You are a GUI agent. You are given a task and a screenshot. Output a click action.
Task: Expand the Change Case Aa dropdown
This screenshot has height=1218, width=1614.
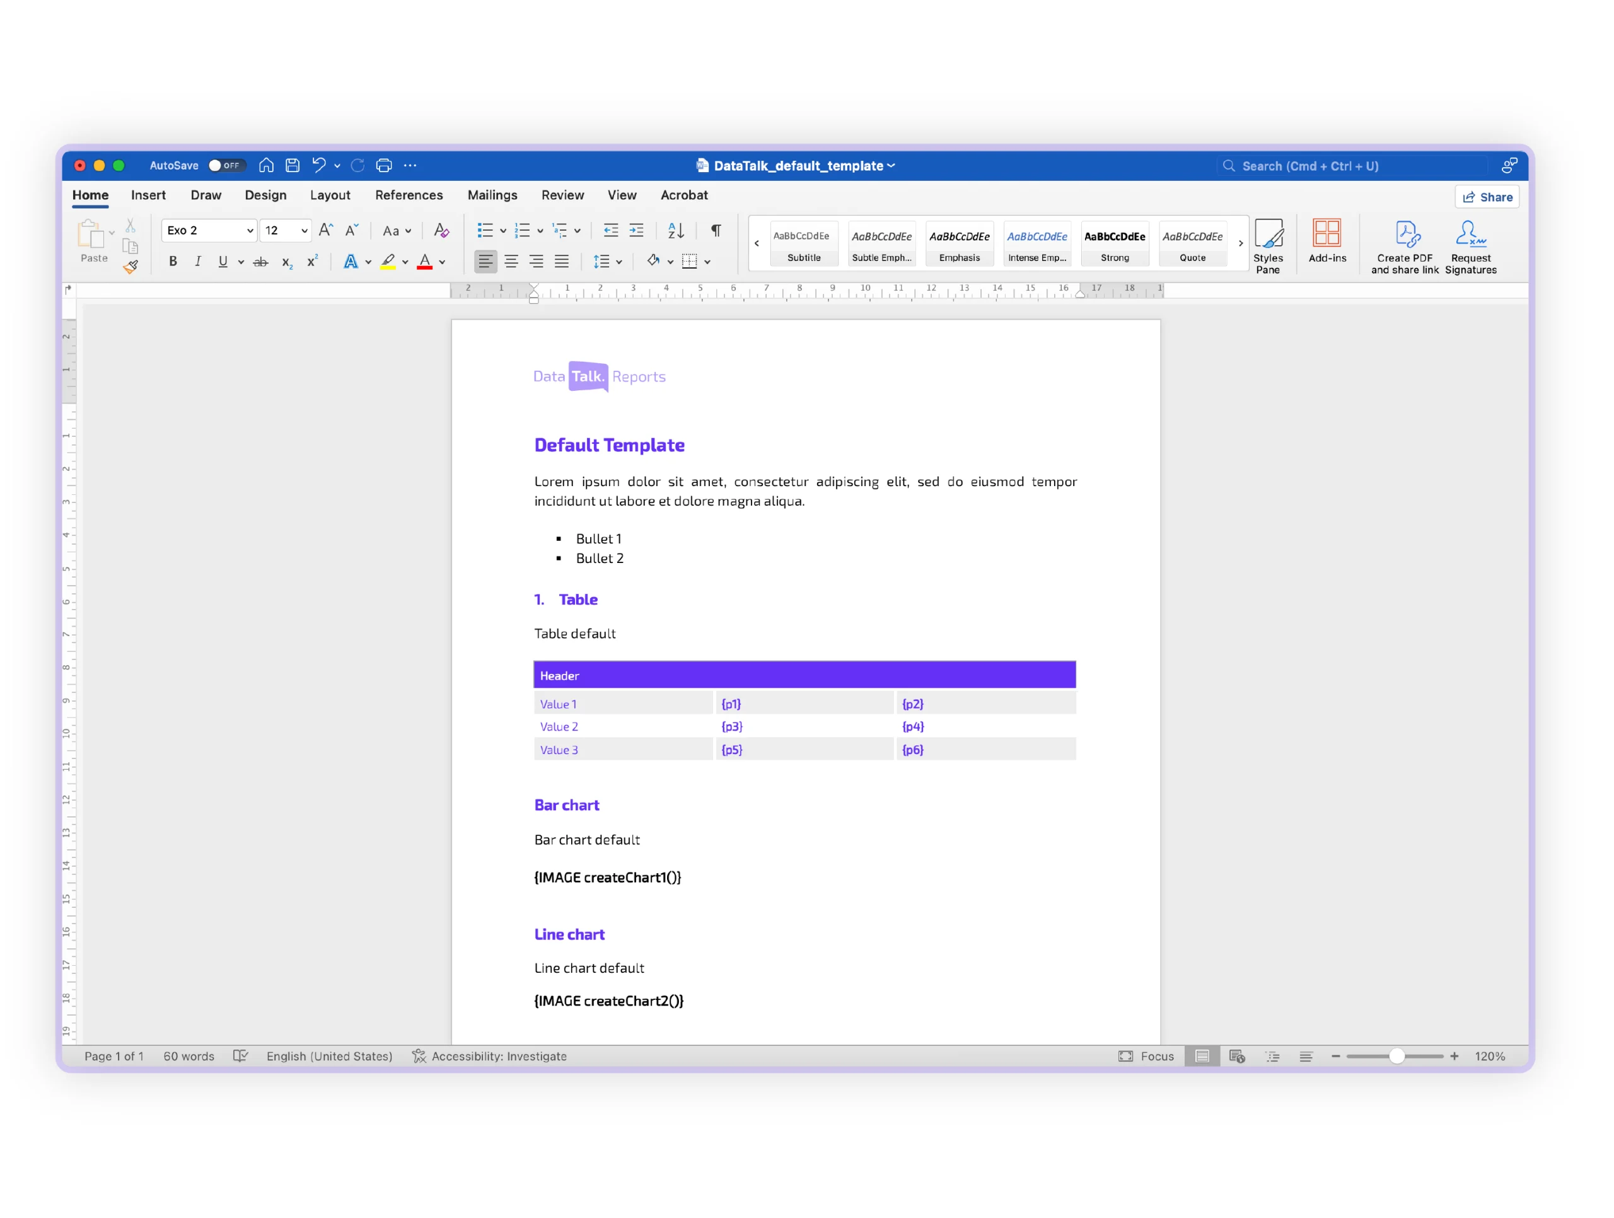pyautogui.click(x=398, y=231)
